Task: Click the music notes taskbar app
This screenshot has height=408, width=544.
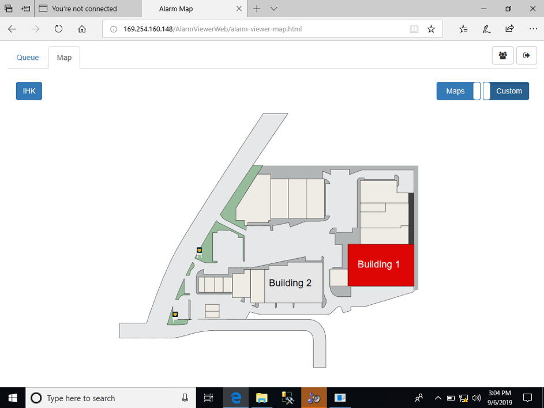Action: tap(314, 398)
